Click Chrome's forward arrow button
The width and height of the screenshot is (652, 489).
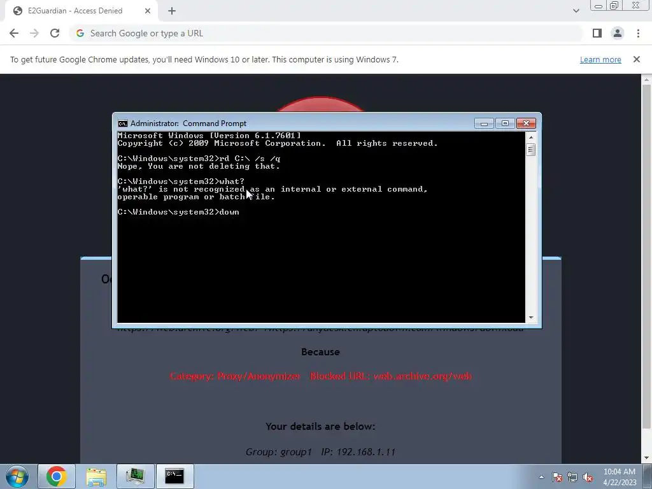tap(34, 33)
